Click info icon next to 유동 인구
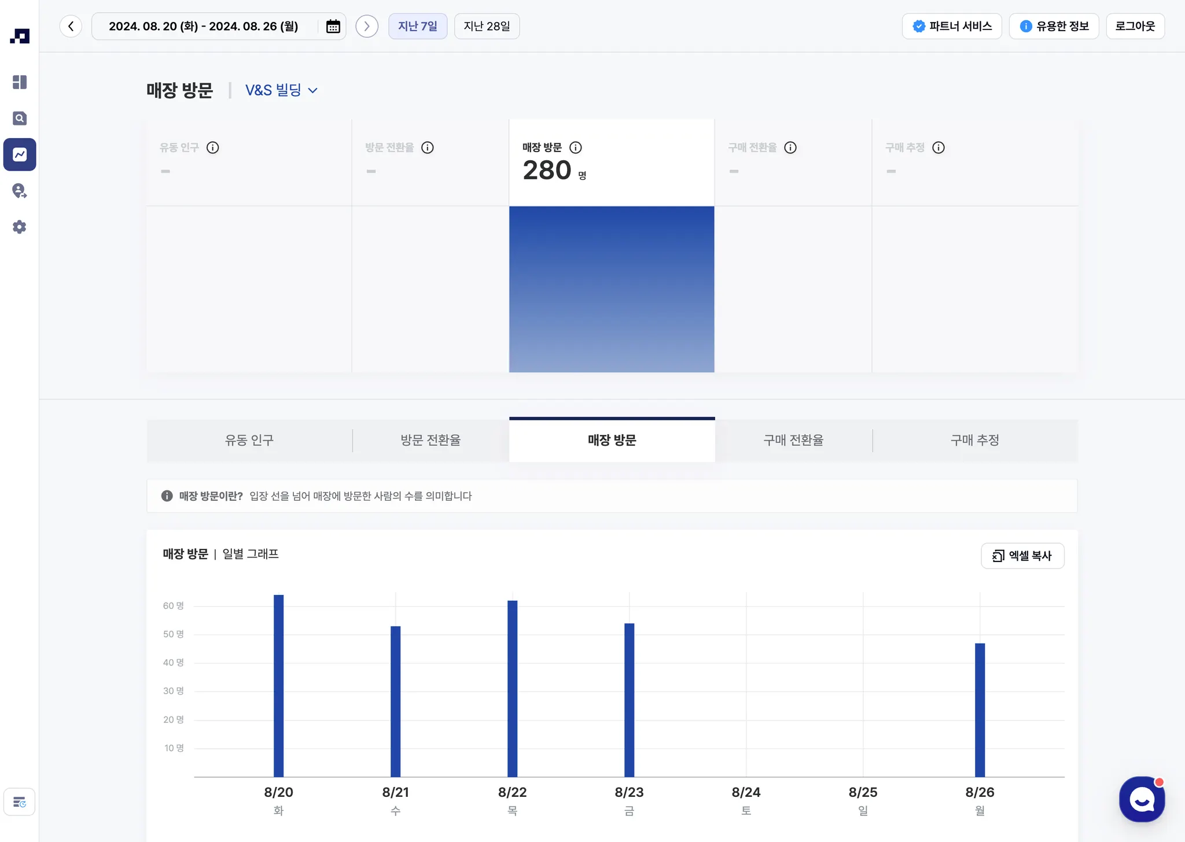The width and height of the screenshot is (1185, 842). coord(213,147)
